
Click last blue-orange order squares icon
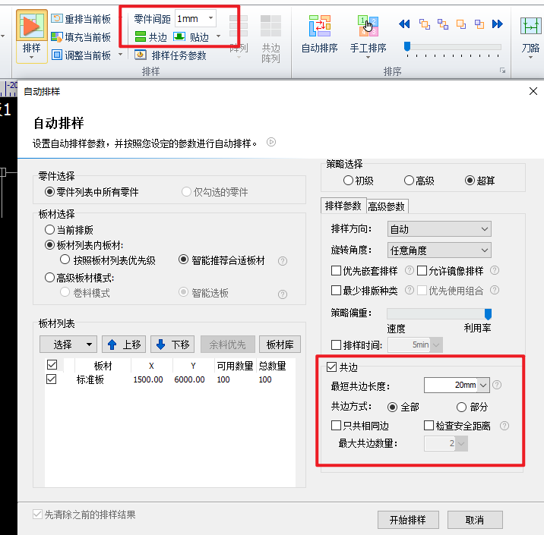[x=479, y=24]
